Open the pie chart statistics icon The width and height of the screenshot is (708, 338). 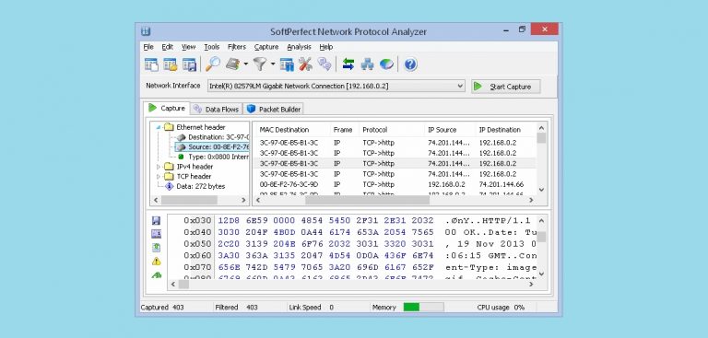click(x=386, y=64)
